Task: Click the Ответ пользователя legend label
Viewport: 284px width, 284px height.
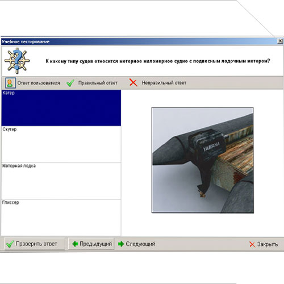Action: point(39,83)
